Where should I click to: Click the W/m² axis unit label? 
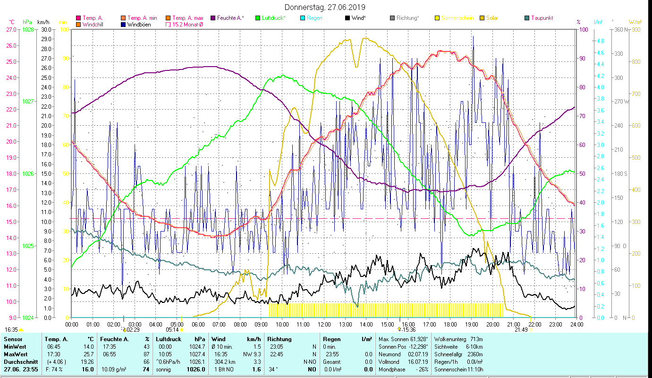(635, 22)
